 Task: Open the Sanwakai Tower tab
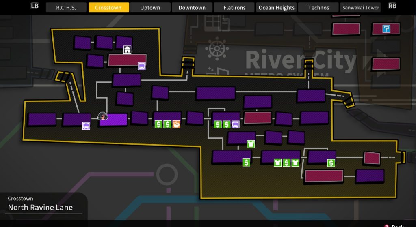click(361, 8)
